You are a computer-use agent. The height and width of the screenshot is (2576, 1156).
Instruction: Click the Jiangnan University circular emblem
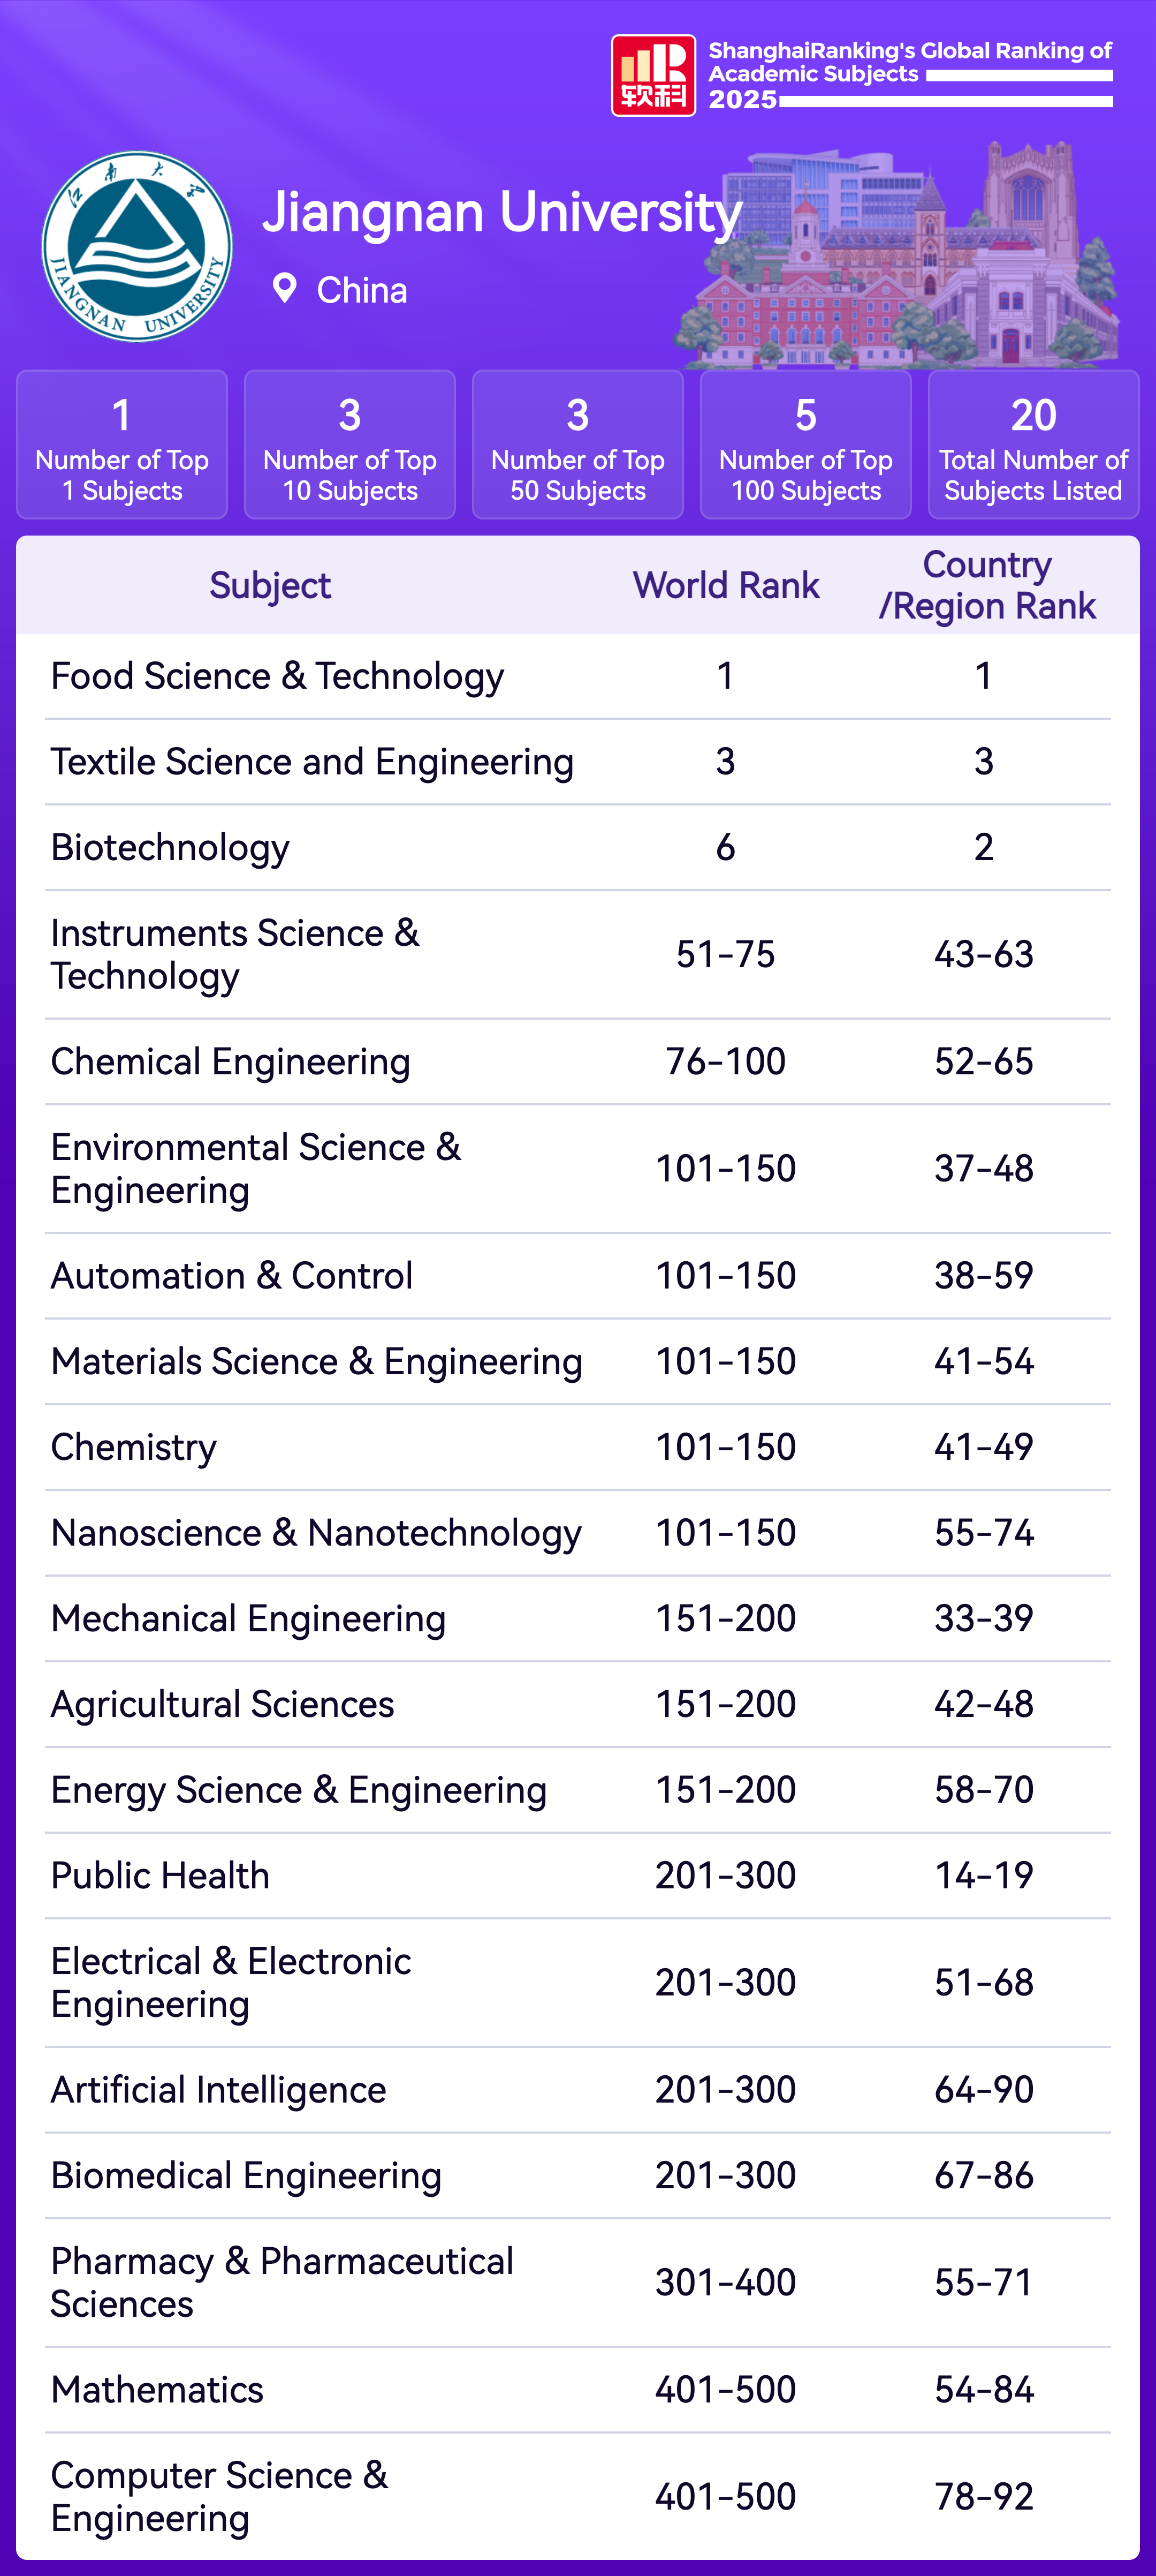(x=137, y=246)
